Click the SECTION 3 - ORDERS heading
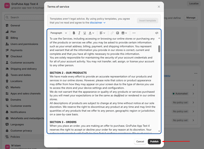Screen dimensions: 204x149 [x=63, y=122]
